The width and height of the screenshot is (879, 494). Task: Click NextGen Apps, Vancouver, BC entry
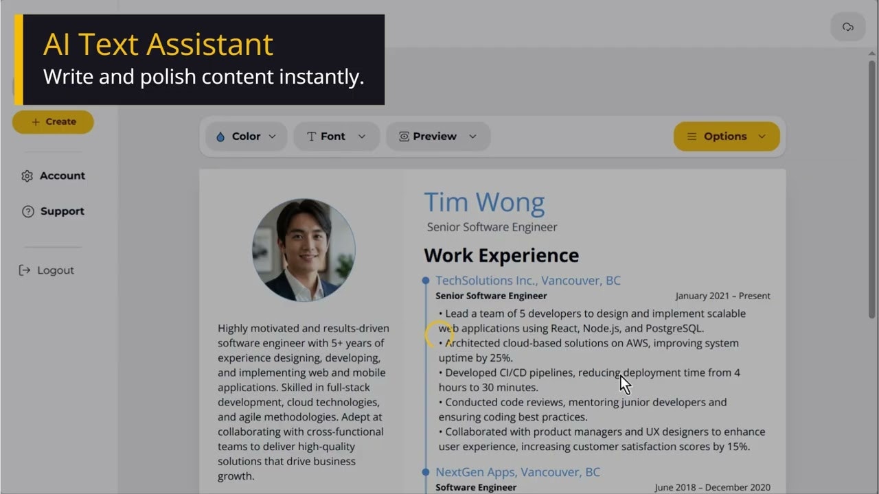518,472
